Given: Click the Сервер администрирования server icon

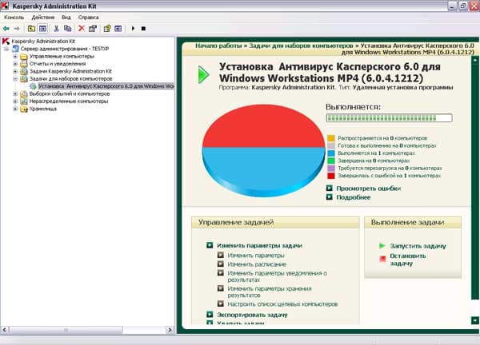Looking at the screenshot, I should coord(15,49).
